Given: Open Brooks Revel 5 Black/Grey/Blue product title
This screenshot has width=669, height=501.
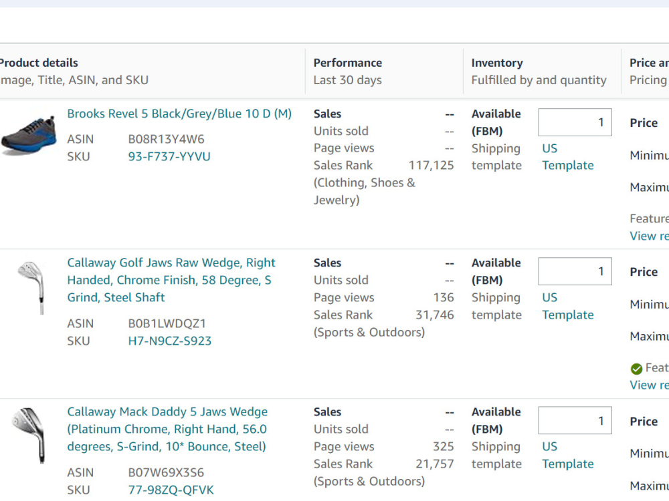Looking at the screenshot, I should tap(179, 114).
